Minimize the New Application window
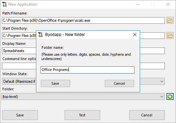176x123 pixels. point(138,4)
